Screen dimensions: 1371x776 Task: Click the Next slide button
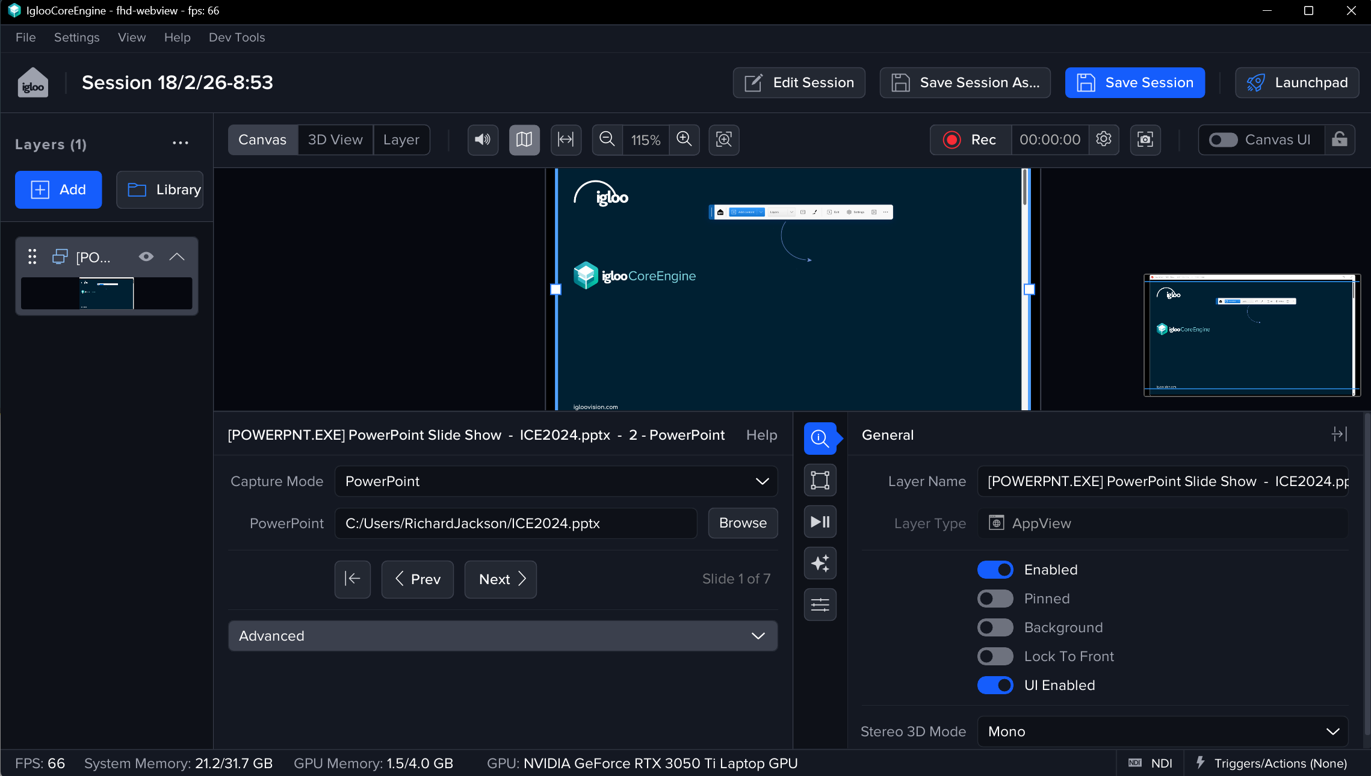(x=500, y=579)
